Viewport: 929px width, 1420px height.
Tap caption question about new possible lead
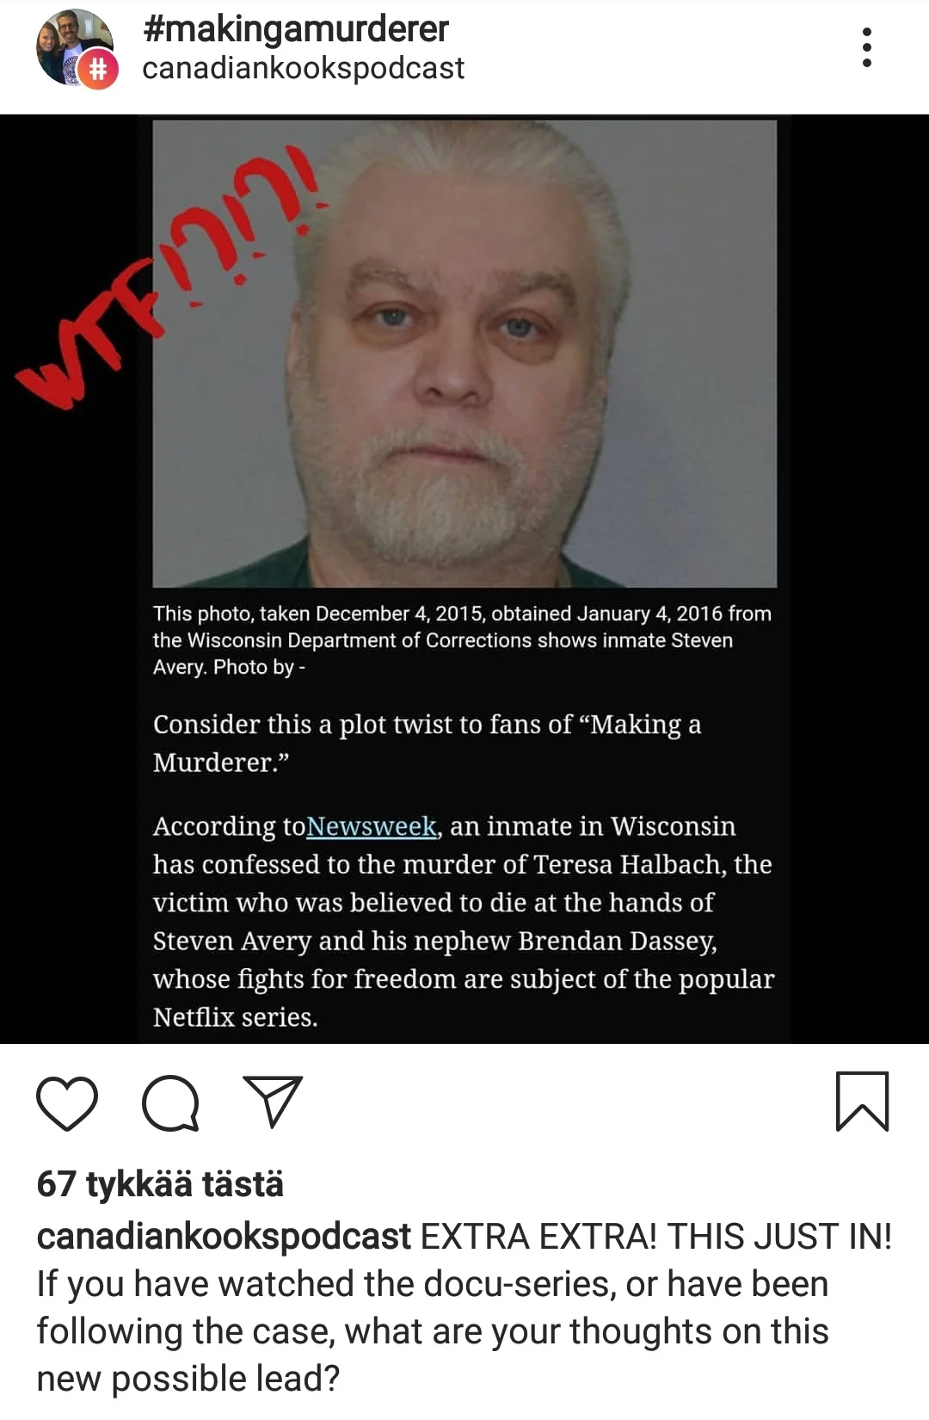[x=432, y=1330]
